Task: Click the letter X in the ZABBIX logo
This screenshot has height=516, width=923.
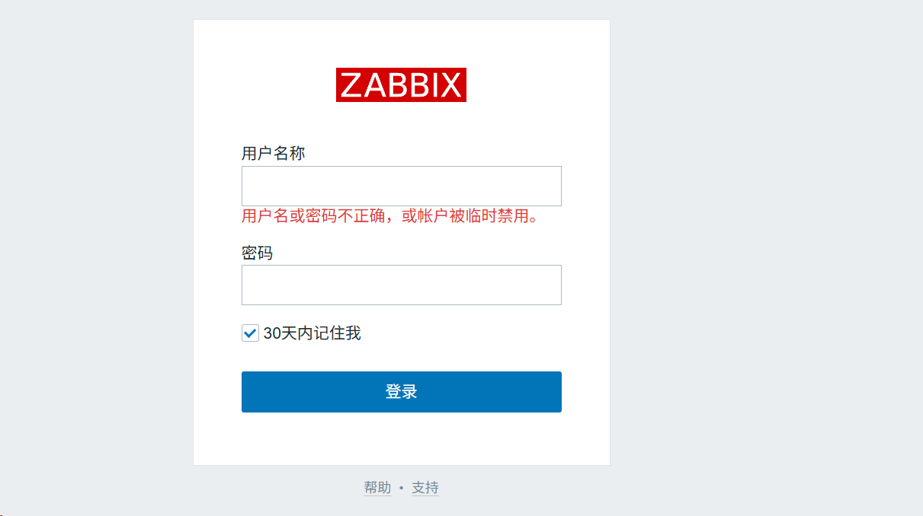Action: (450, 85)
